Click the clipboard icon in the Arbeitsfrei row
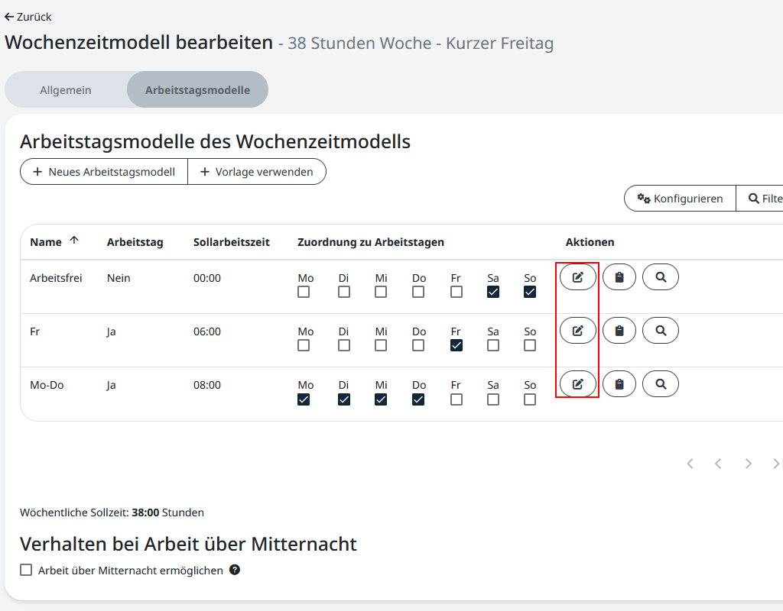 click(x=619, y=276)
